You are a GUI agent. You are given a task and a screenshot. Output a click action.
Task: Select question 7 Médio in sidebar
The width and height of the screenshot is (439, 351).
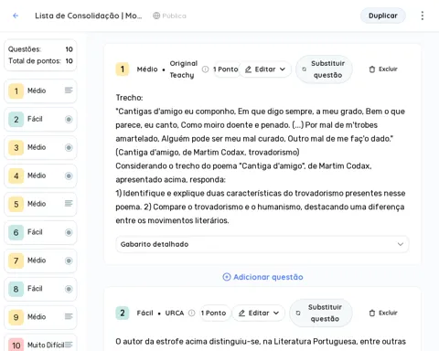(x=40, y=261)
